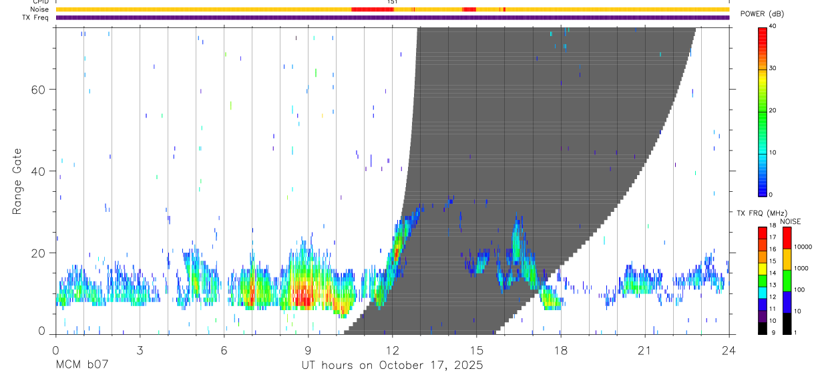Click the '21' UT hour tick label
The width and height of the screenshot is (820, 379).
[x=644, y=350]
